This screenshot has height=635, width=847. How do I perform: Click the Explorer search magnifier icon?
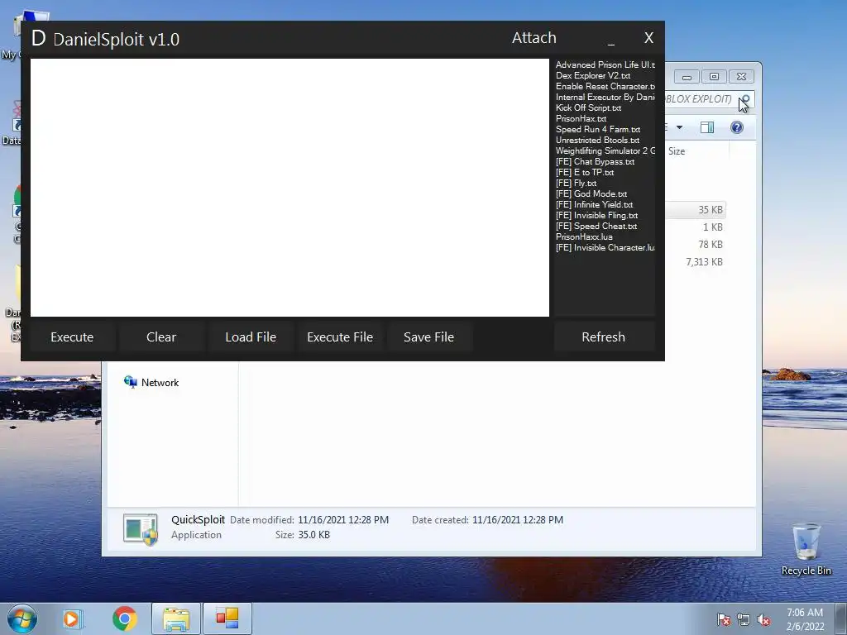[745, 99]
